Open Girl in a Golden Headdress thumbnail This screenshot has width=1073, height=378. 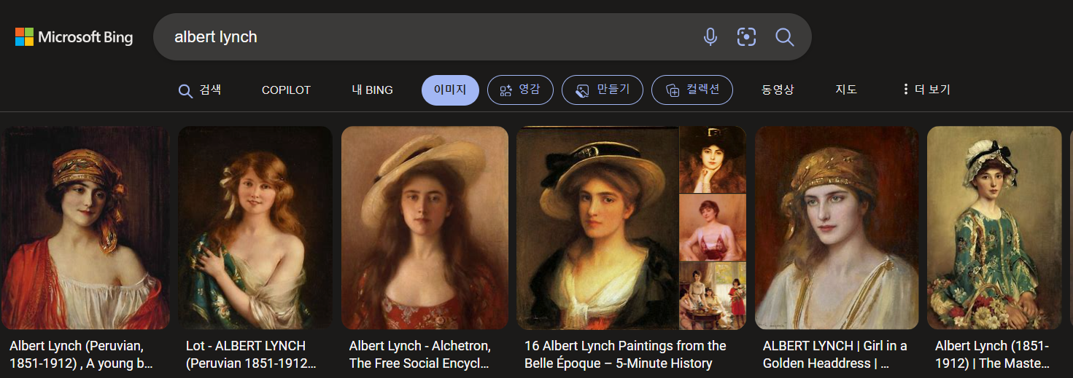click(837, 228)
